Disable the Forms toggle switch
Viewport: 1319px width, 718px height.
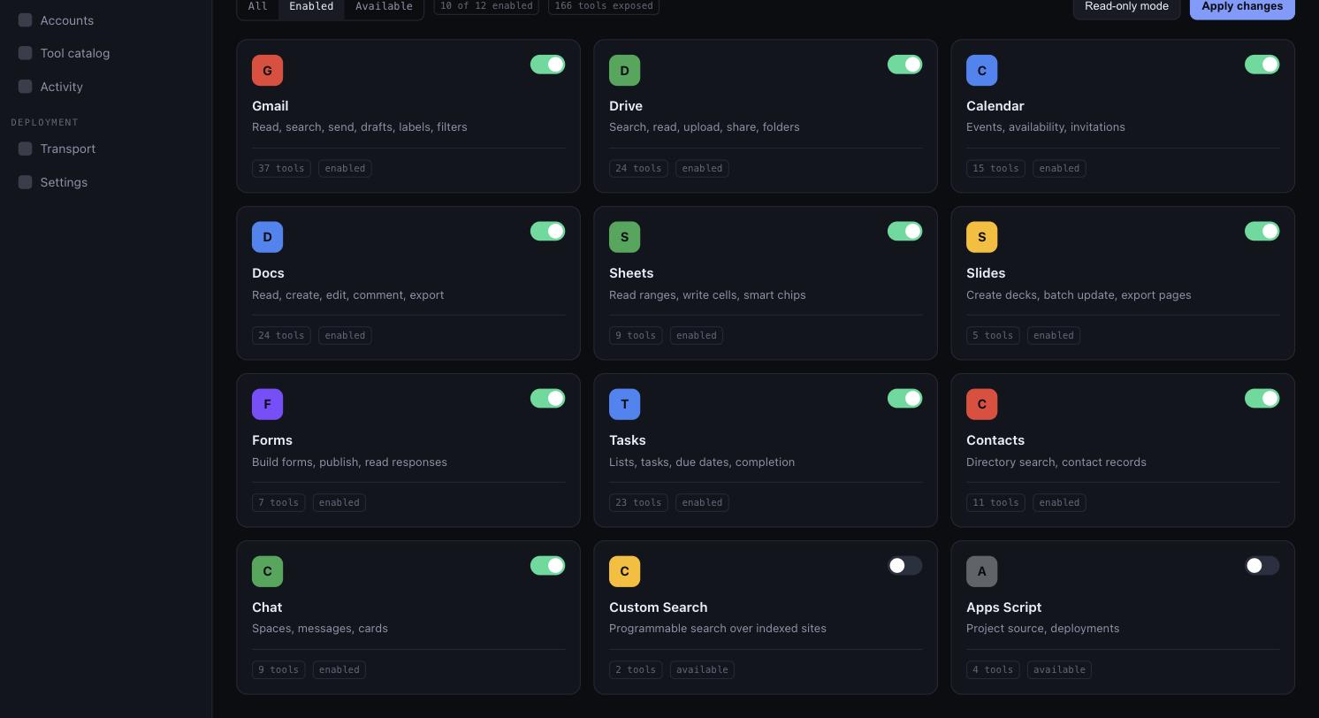click(x=547, y=399)
